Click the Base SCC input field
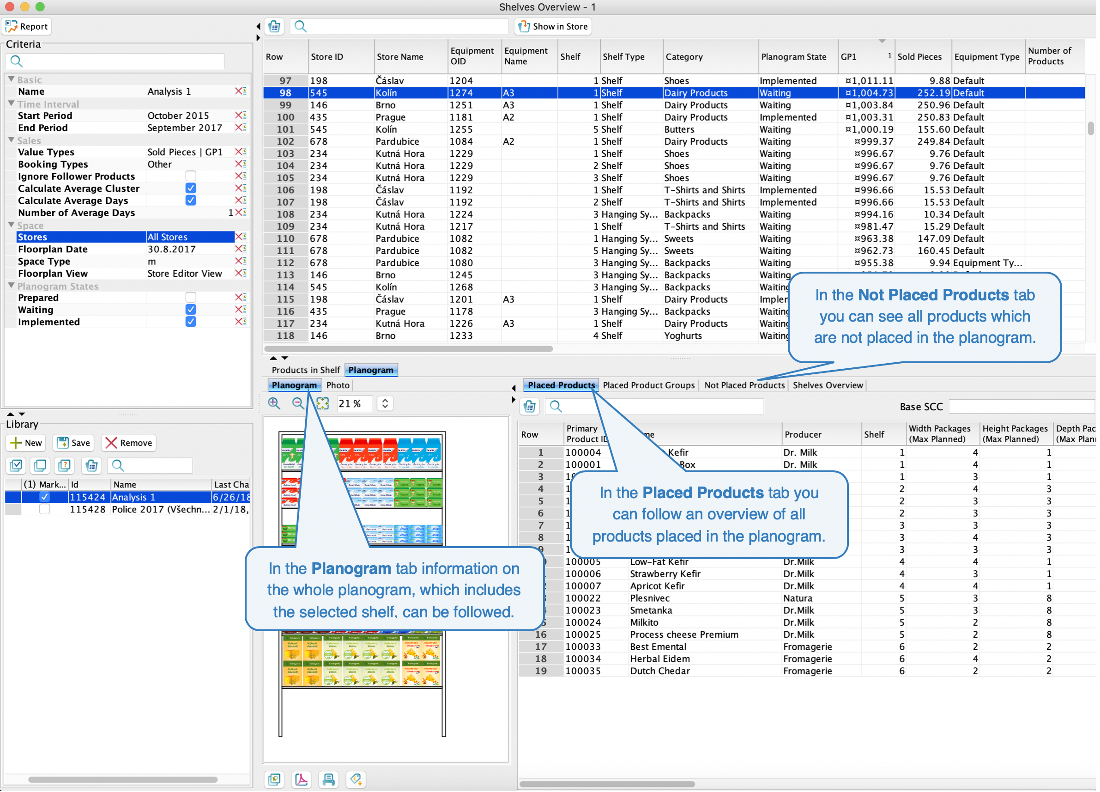The height and width of the screenshot is (792, 1100). pos(1022,407)
